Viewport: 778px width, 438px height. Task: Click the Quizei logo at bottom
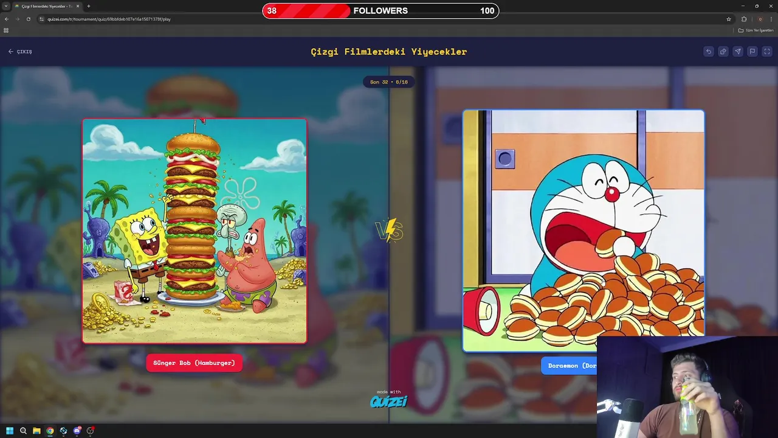(x=389, y=401)
